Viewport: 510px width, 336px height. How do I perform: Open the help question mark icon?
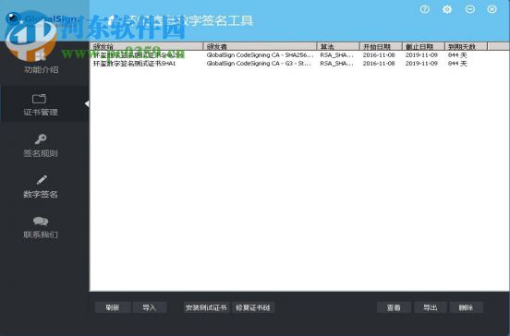(424, 9)
